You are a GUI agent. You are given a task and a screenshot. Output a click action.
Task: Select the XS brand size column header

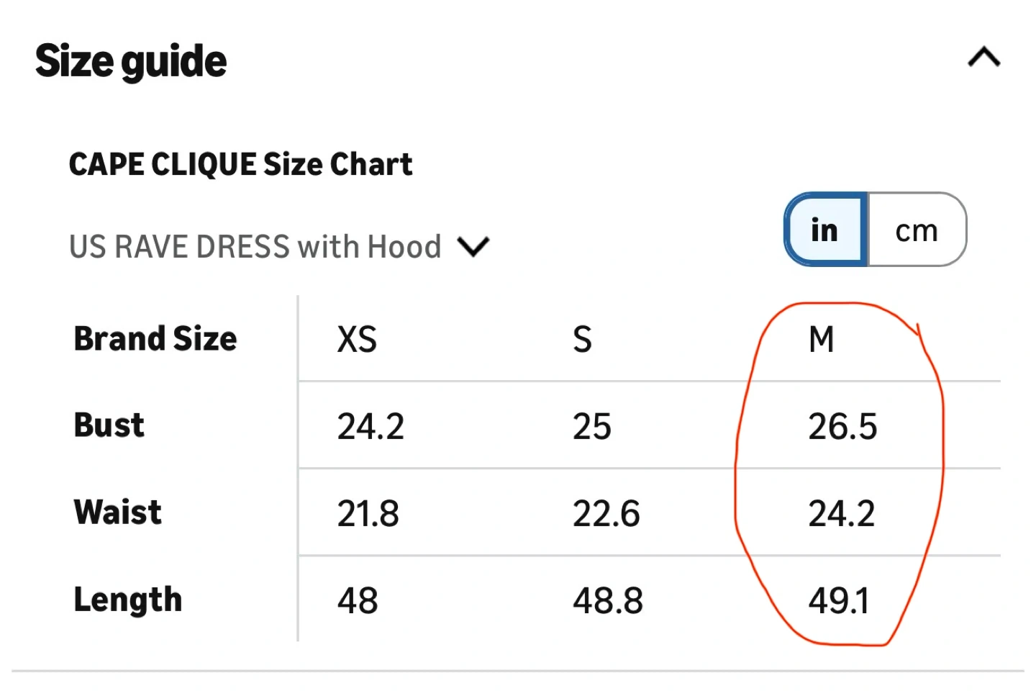(x=357, y=339)
